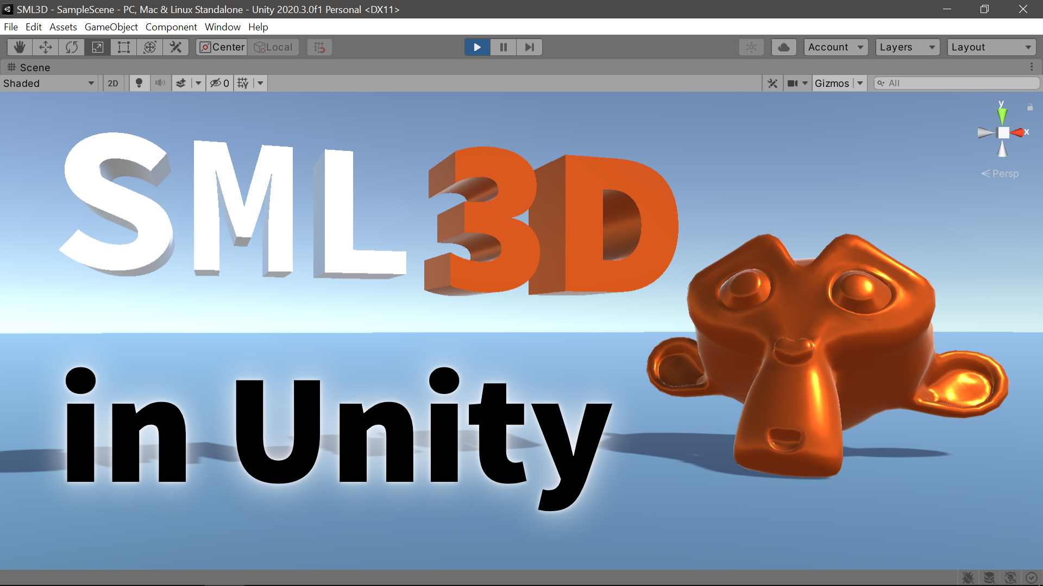Viewport: 1043px width, 586px height.
Task: Focus the scene search field
Action: pyautogui.click(x=957, y=83)
